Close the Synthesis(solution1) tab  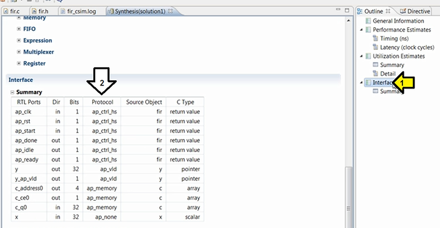(x=170, y=11)
